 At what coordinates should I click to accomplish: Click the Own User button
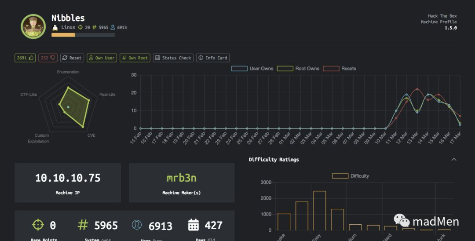point(102,58)
